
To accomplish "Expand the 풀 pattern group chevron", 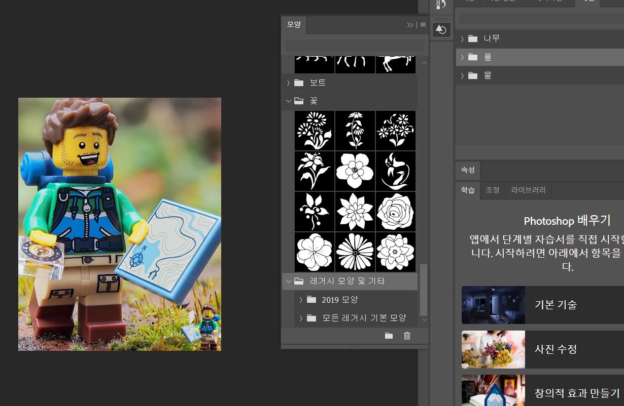I will tap(462, 57).
